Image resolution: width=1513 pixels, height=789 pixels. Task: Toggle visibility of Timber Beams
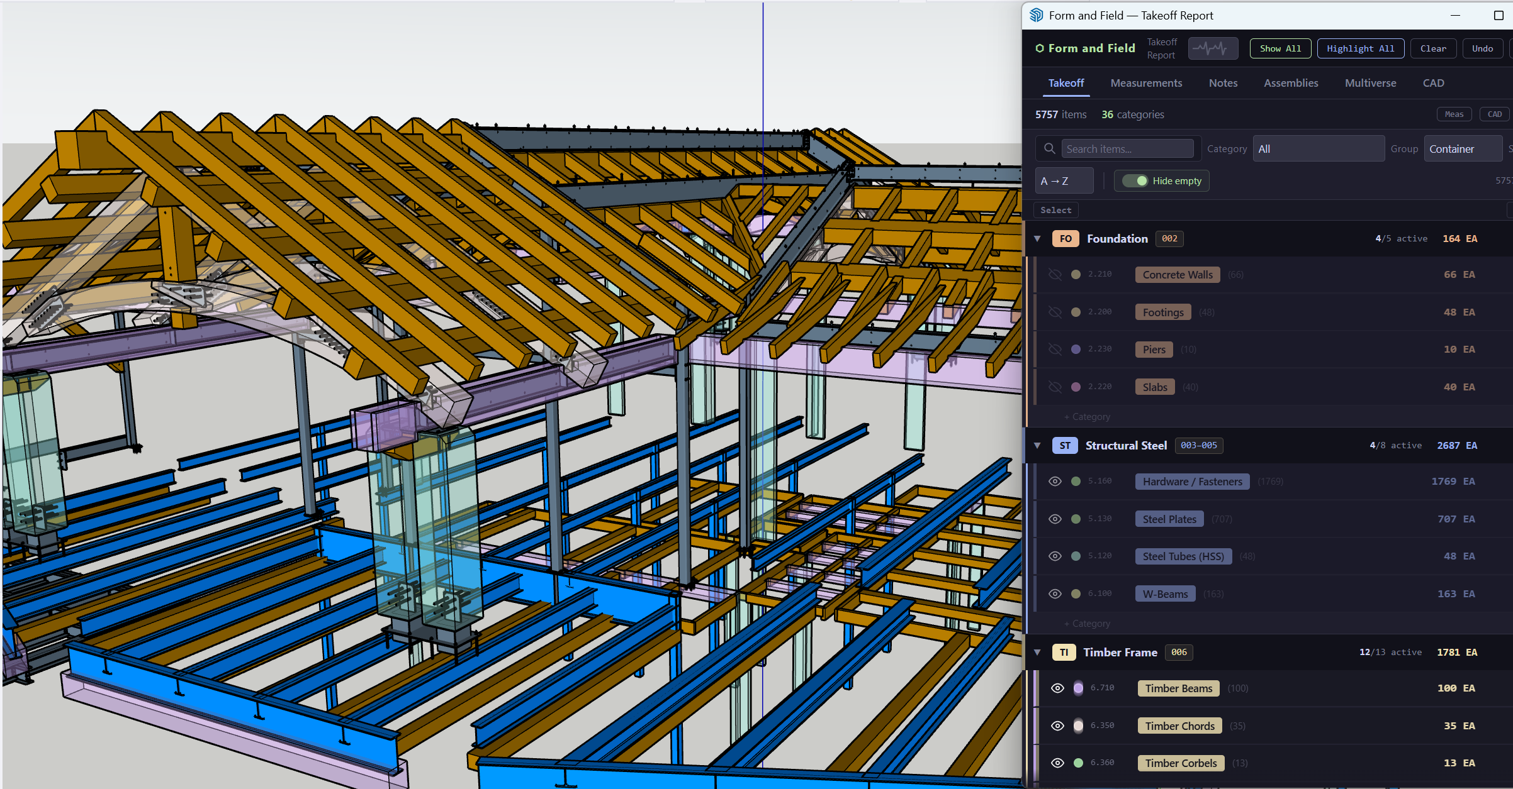(1057, 688)
